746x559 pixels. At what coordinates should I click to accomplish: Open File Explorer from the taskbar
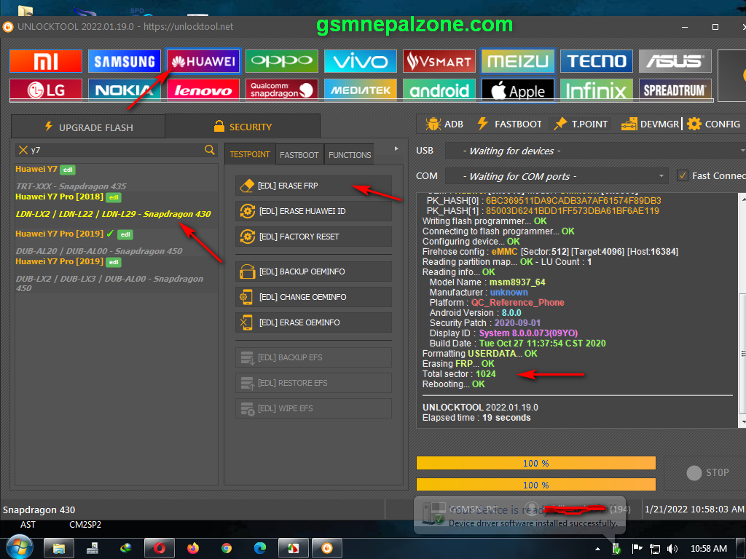pyautogui.click(x=59, y=549)
